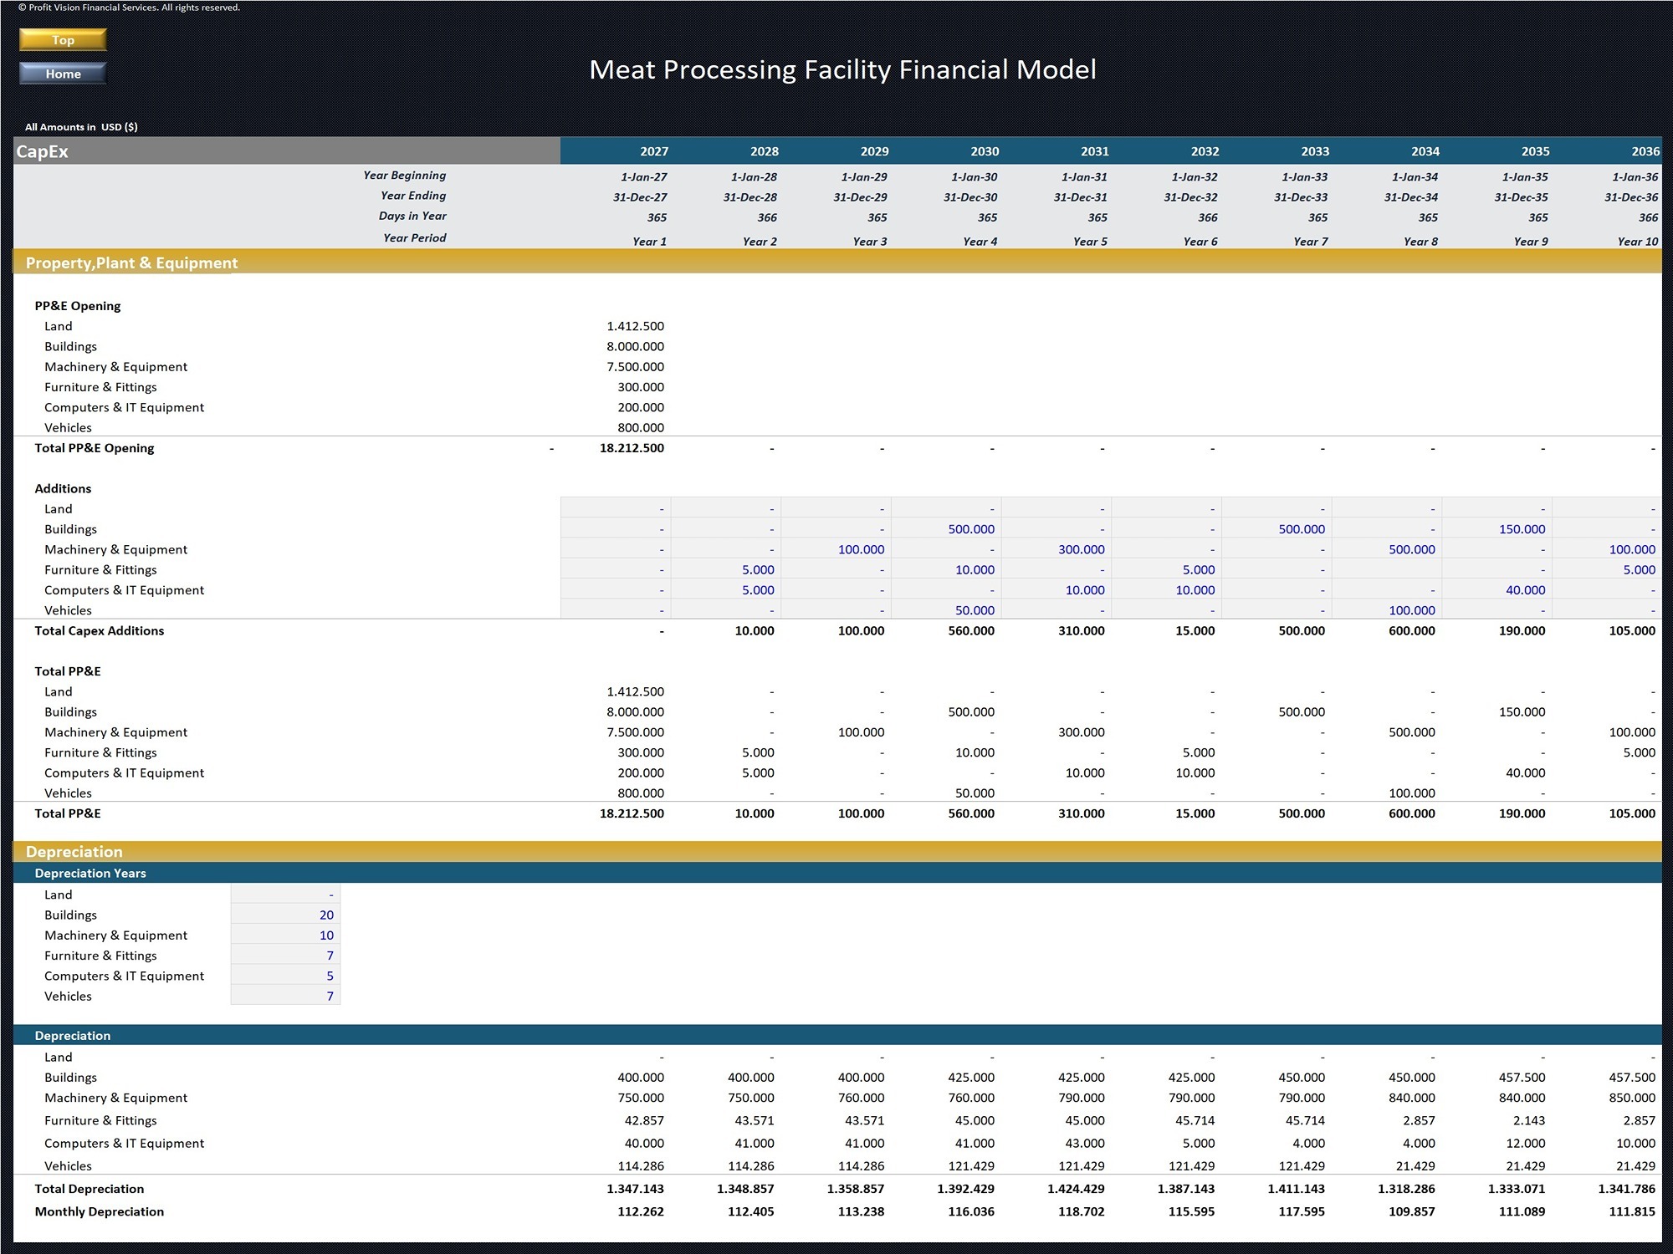Click the CapEx sheet heading
The height and width of the screenshot is (1254, 1673).
(x=43, y=151)
